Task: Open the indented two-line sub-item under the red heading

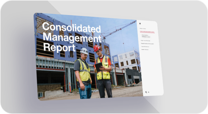Action: pyautogui.click(x=146, y=36)
